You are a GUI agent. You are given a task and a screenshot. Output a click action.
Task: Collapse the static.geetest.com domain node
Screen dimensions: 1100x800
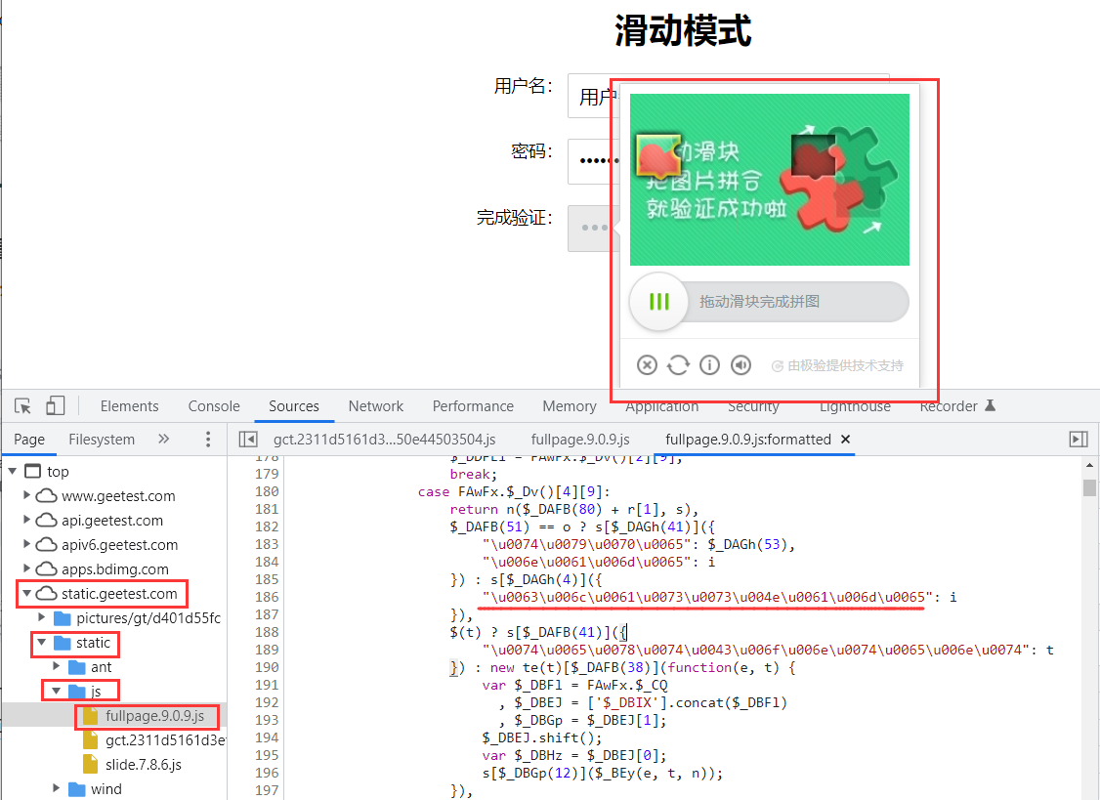(26, 594)
